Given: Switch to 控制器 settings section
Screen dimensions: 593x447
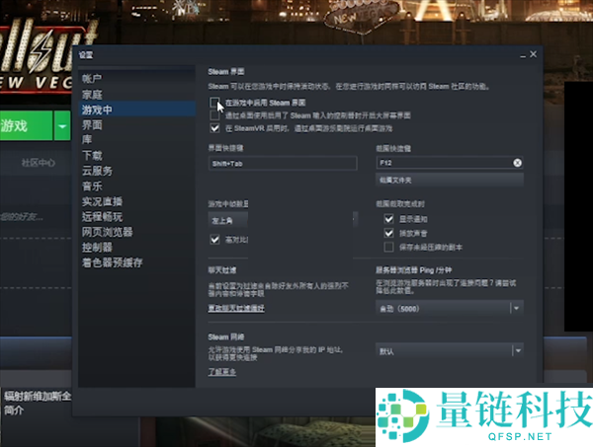Looking at the screenshot, I should 97,247.
